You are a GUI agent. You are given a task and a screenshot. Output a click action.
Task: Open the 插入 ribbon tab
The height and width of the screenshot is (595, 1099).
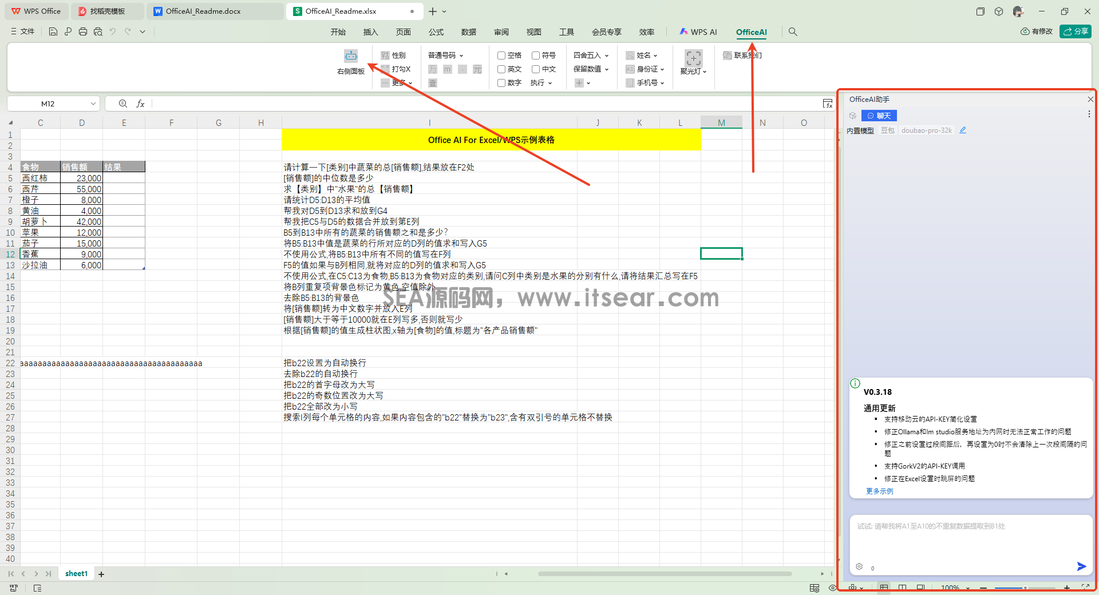[x=371, y=32]
